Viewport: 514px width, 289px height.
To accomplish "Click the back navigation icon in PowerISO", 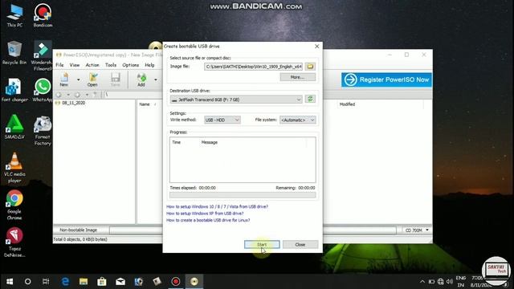I will (59, 95).
